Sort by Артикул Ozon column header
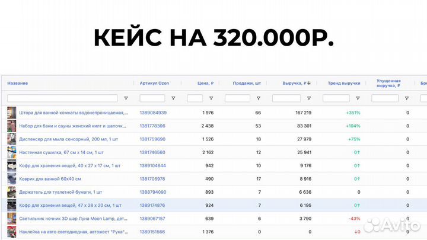The width and height of the screenshot is (427, 240). click(x=154, y=84)
